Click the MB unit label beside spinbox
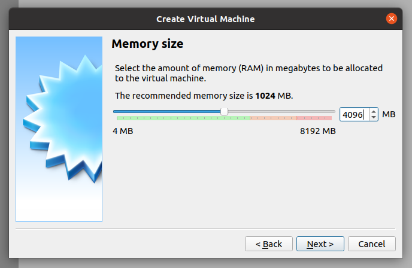Screen dimensions: 412x268 coord(389,114)
